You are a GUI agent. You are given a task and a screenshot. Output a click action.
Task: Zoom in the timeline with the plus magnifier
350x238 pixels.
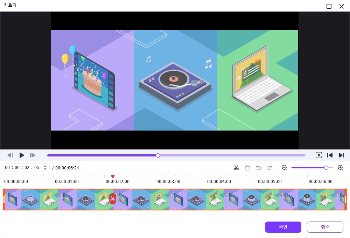coord(340,168)
